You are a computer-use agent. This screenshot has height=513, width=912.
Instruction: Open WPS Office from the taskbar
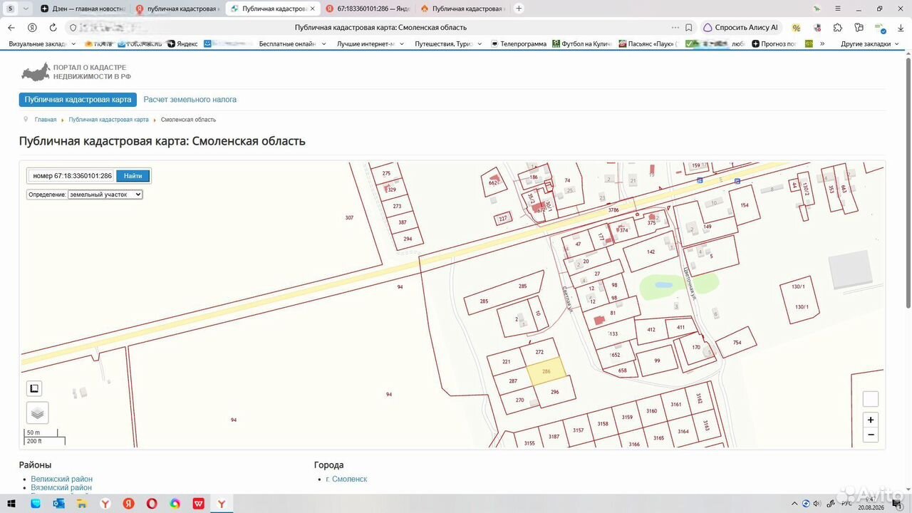[x=199, y=504]
